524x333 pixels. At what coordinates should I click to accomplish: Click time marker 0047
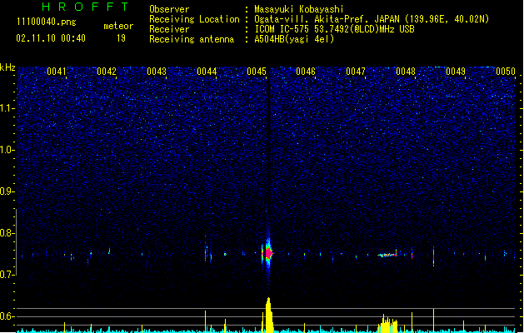coord(356,72)
